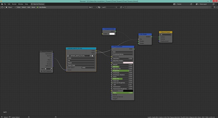Open the sRGB color space dropdown
The width and height of the screenshot is (218, 118).
click(88, 68)
